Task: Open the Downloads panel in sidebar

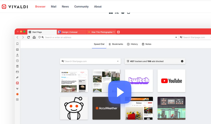Action: coord(17,55)
